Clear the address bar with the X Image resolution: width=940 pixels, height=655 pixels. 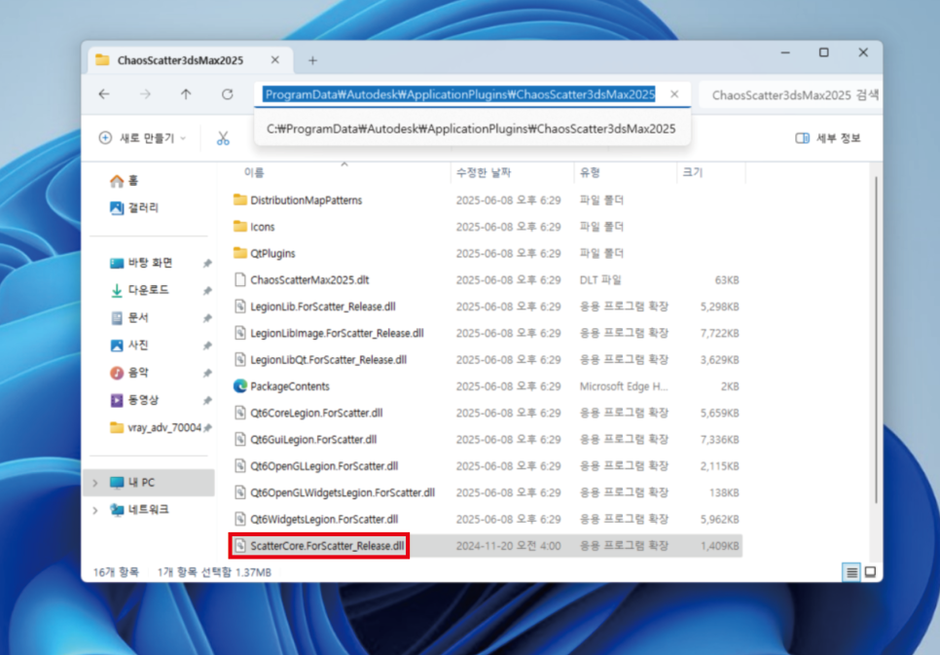674,94
